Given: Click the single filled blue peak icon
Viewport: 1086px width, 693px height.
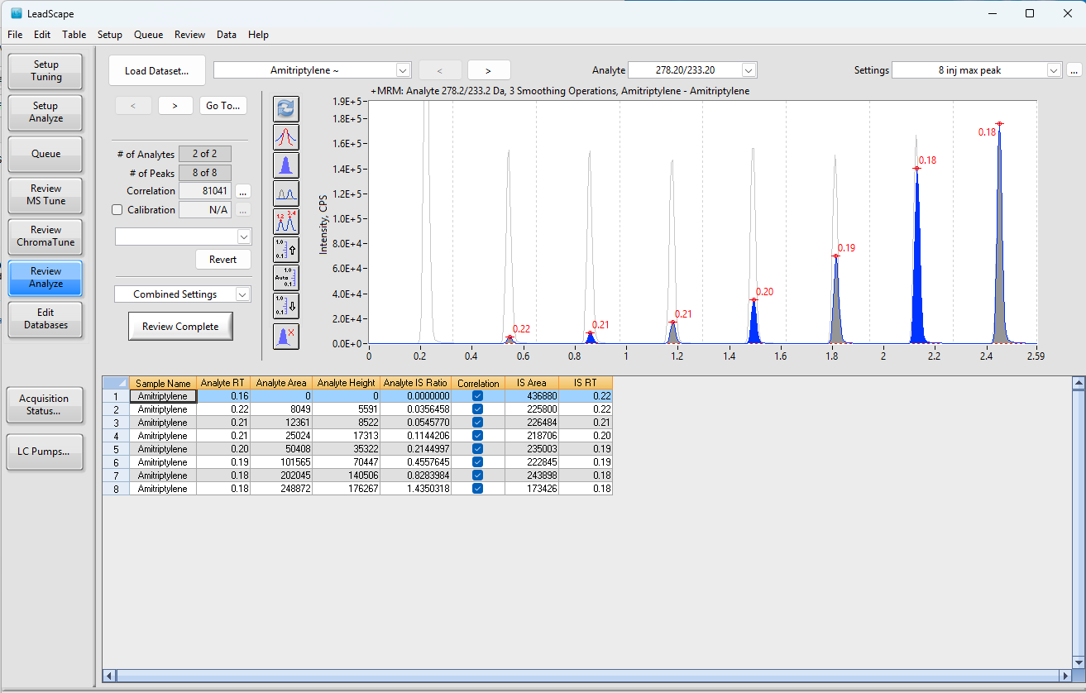Looking at the screenshot, I should pos(285,165).
